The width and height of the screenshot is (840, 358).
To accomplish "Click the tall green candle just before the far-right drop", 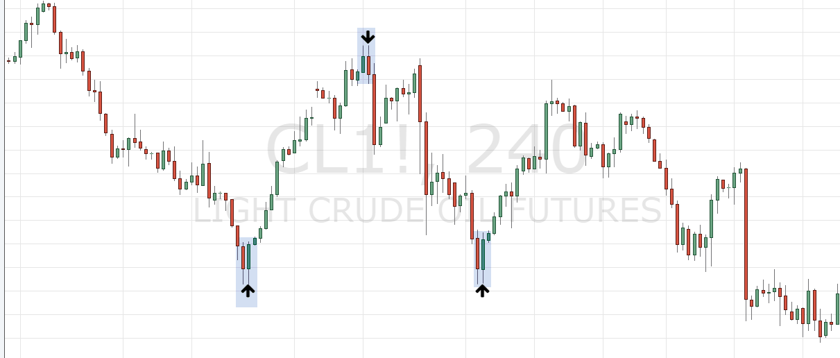I will pyautogui.click(x=711, y=219).
